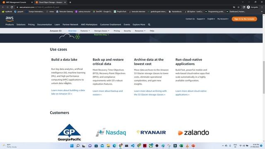Image resolution: width=265 pixels, height=149 pixels.
Task: Open Learn more about building a data lake link
Action: [x=68, y=92]
